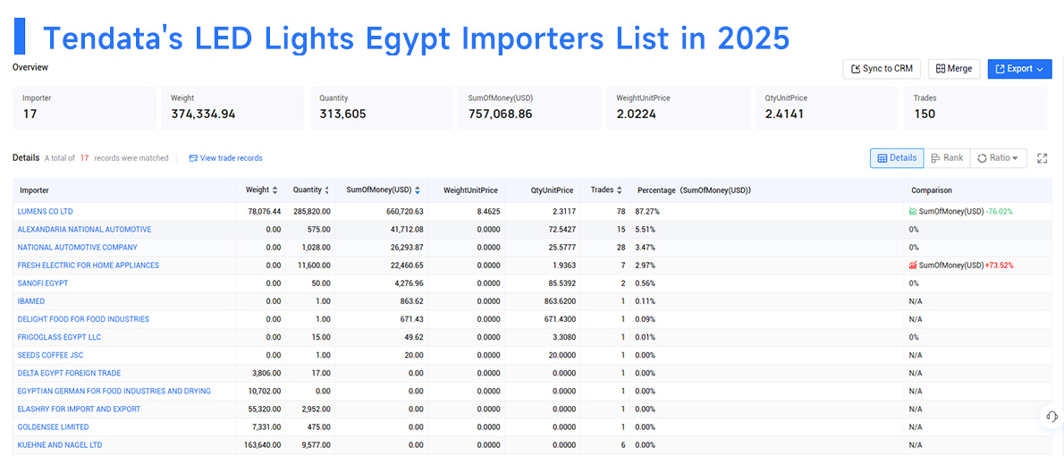Click the Importer 17 summary card

[x=84, y=107]
